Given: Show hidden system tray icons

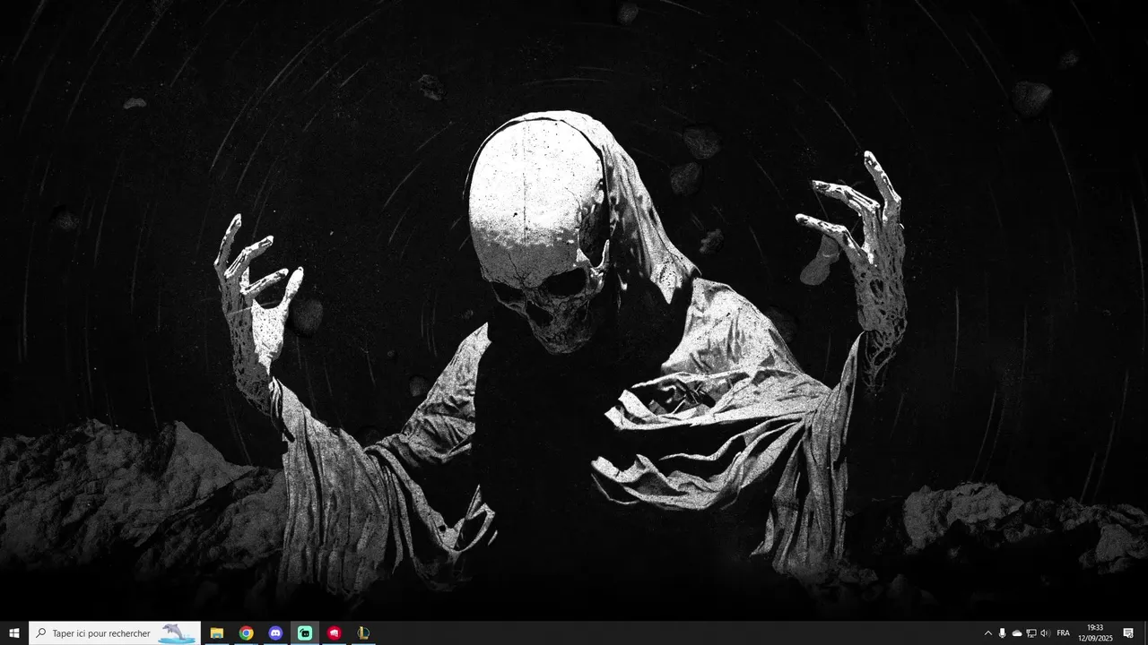Looking at the screenshot, I should pos(988,633).
